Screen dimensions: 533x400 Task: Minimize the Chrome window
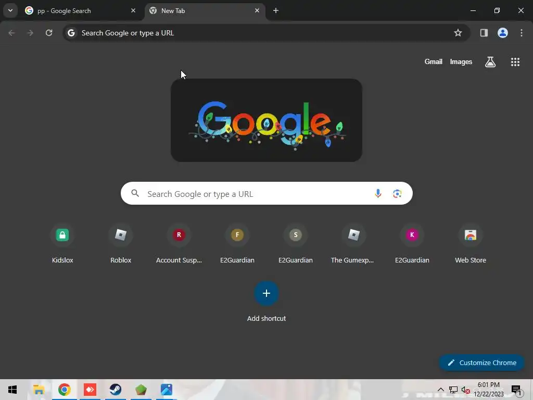coord(473,10)
